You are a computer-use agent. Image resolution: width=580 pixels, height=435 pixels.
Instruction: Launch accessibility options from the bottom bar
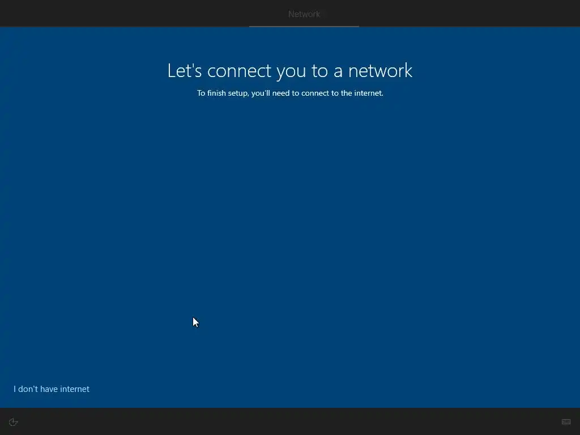coord(14,422)
